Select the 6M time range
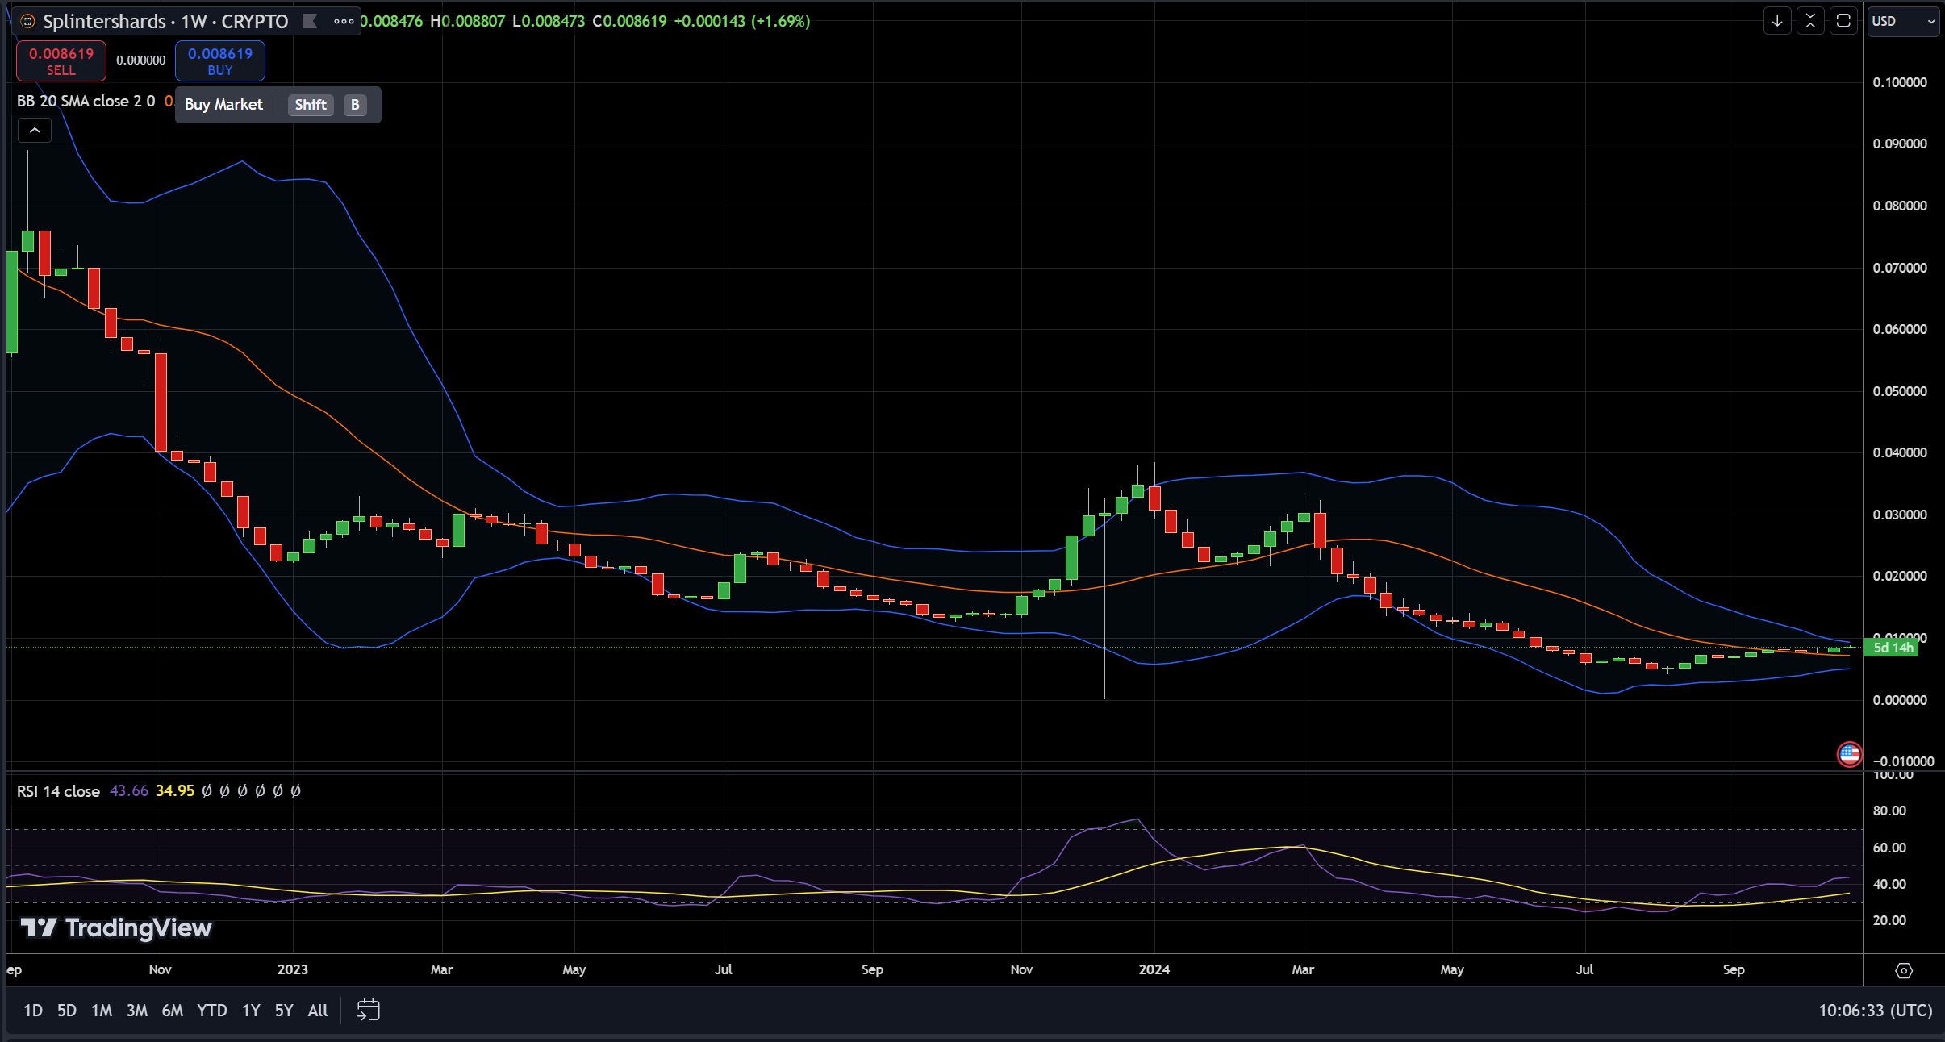The width and height of the screenshot is (1945, 1042). click(173, 1011)
